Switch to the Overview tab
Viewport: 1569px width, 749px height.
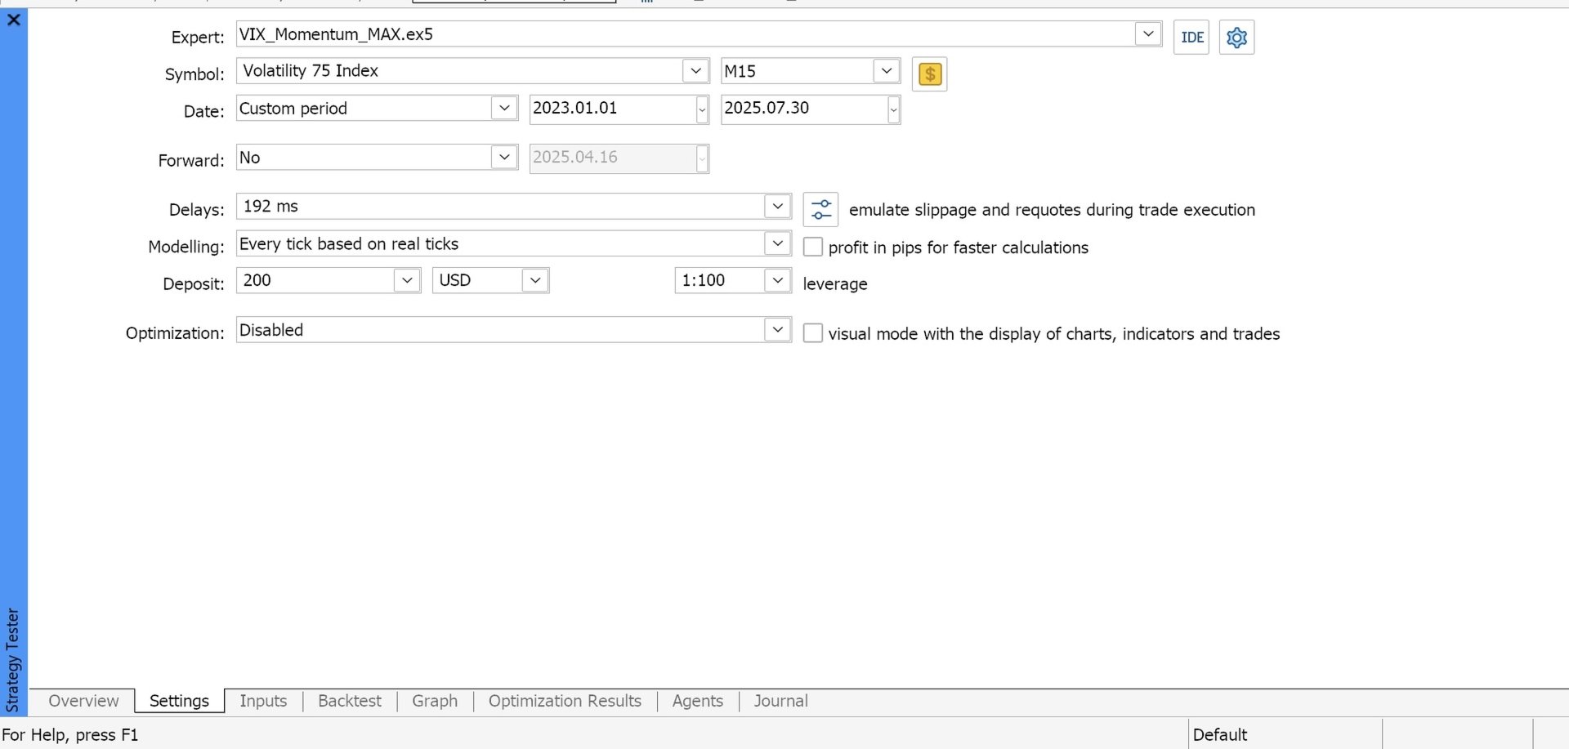click(x=83, y=701)
